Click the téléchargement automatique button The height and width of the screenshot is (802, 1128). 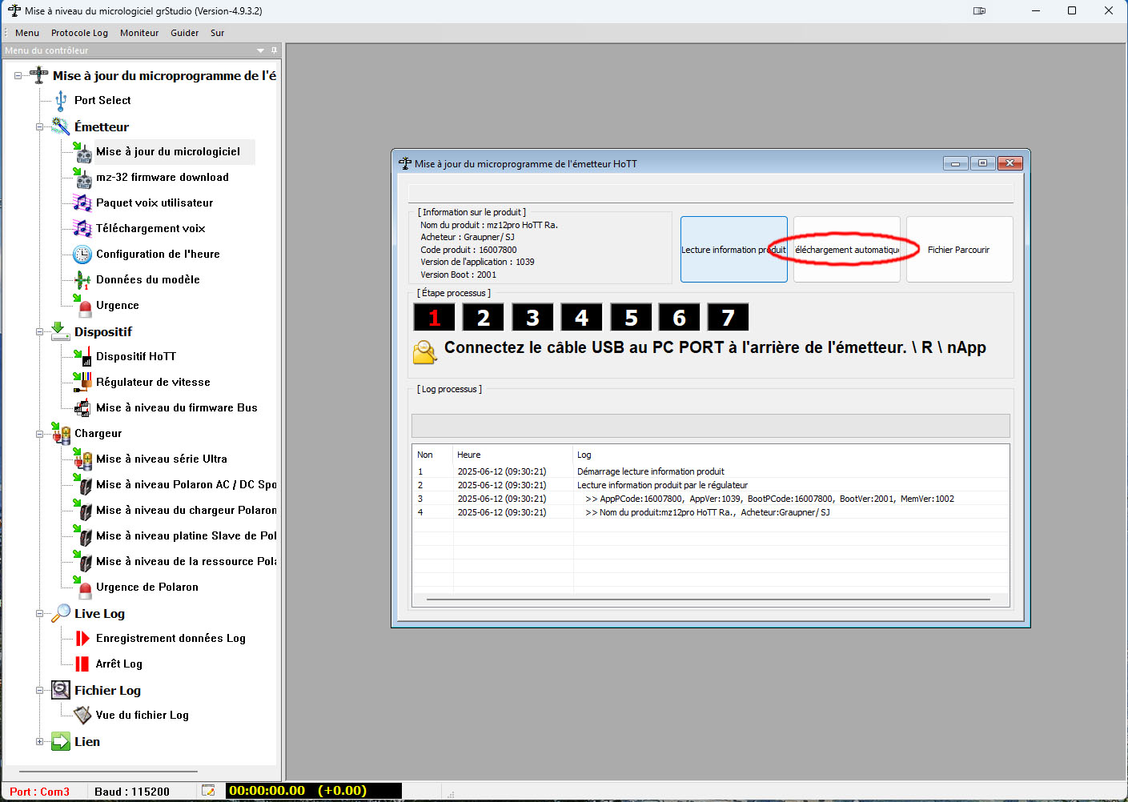click(x=846, y=250)
